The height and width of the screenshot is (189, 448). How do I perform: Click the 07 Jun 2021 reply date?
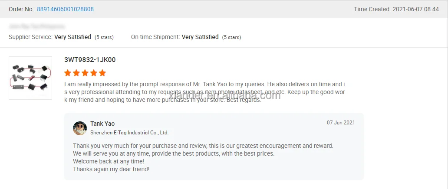click(x=341, y=123)
